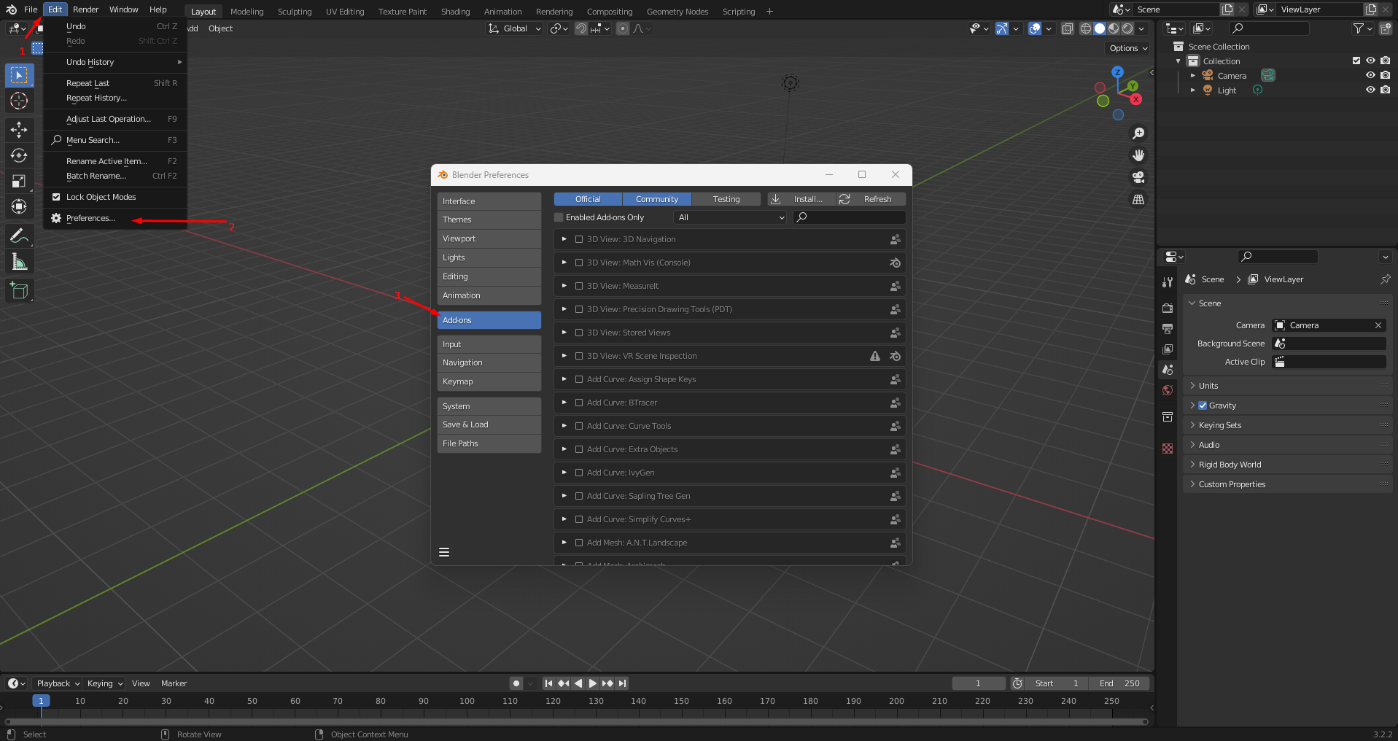Click the Preferences hamburger menu icon
Image resolution: width=1398 pixels, height=741 pixels.
click(x=444, y=552)
